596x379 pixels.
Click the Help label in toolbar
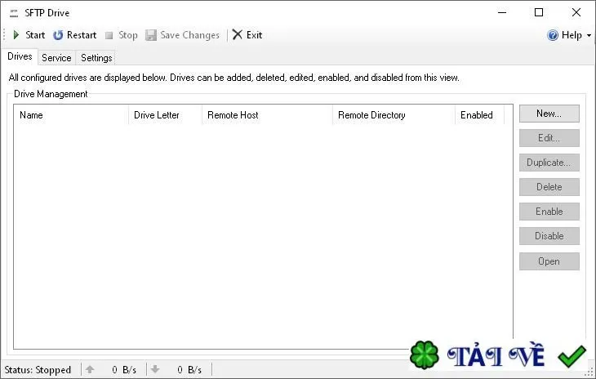tap(572, 35)
